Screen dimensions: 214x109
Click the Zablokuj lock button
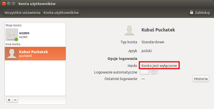click(200, 13)
